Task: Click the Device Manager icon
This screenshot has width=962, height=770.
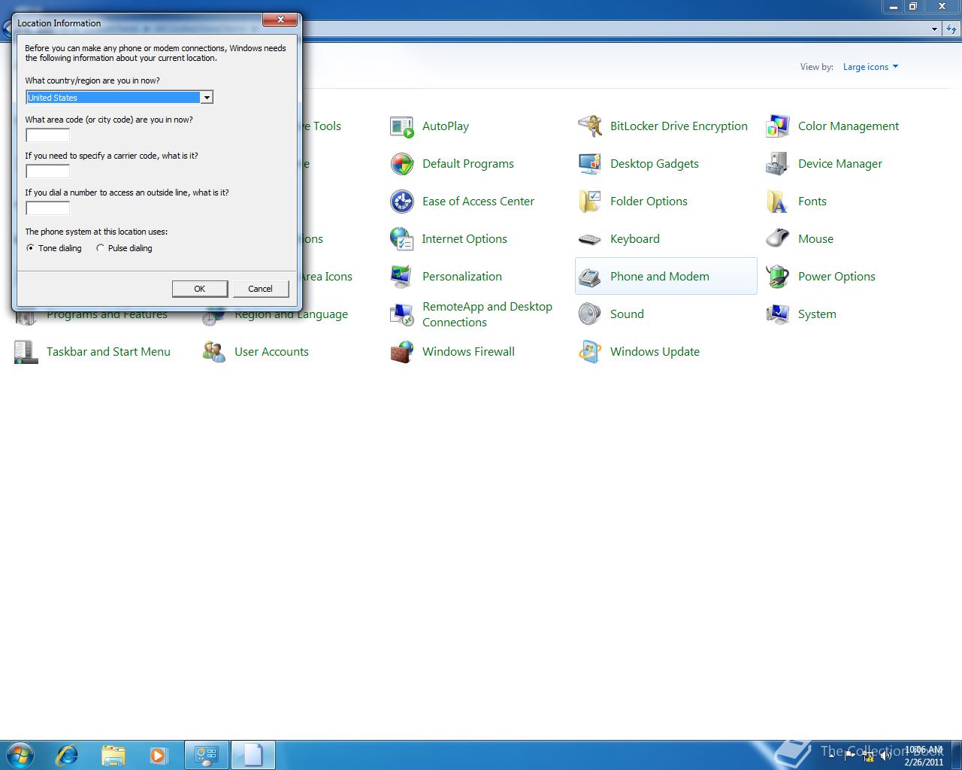Action: pos(778,164)
